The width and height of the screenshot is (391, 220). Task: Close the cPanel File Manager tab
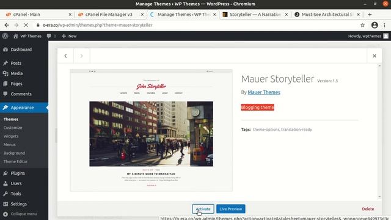[142, 15]
